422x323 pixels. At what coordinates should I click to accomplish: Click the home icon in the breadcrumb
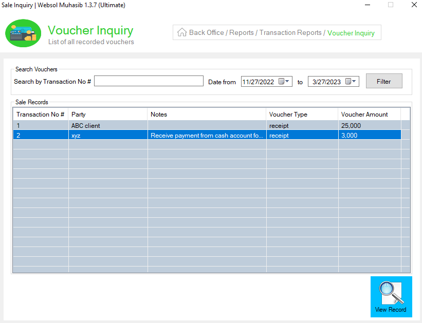pos(182,32)
